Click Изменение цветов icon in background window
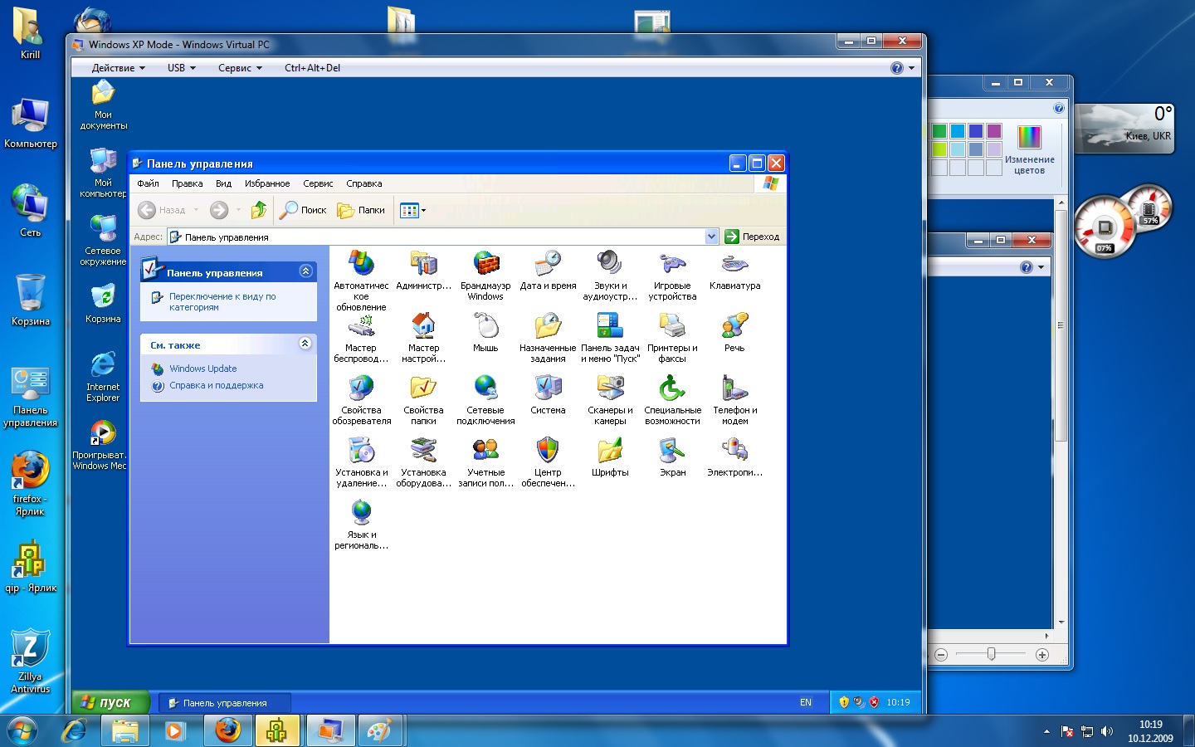 (x=1029, y=149)
